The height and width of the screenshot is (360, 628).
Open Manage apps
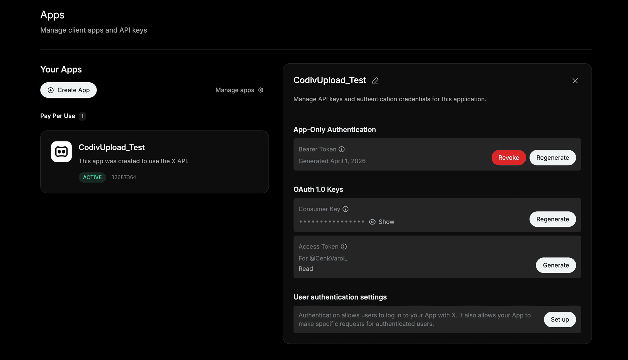coord(235,90)
